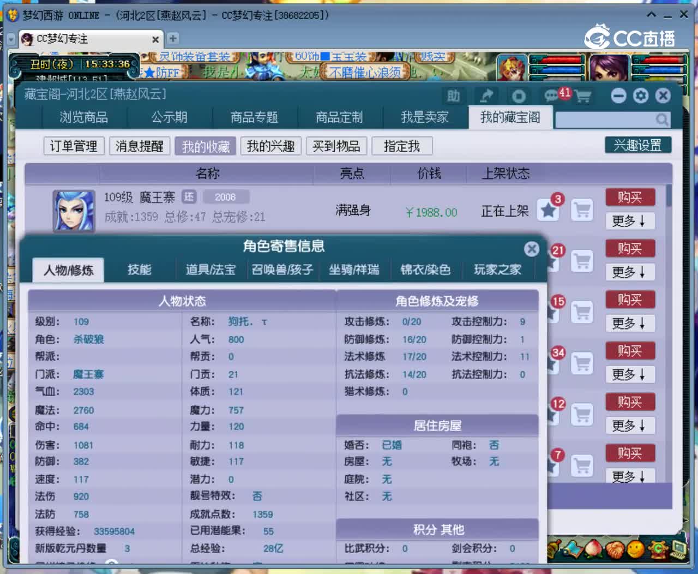The image size is (698, 574).
Task: Show 我的兴趣 list
Action: (270, 146)
